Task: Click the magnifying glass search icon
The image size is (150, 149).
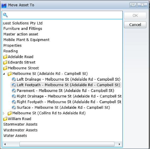Action: click(x=5, y=15)
